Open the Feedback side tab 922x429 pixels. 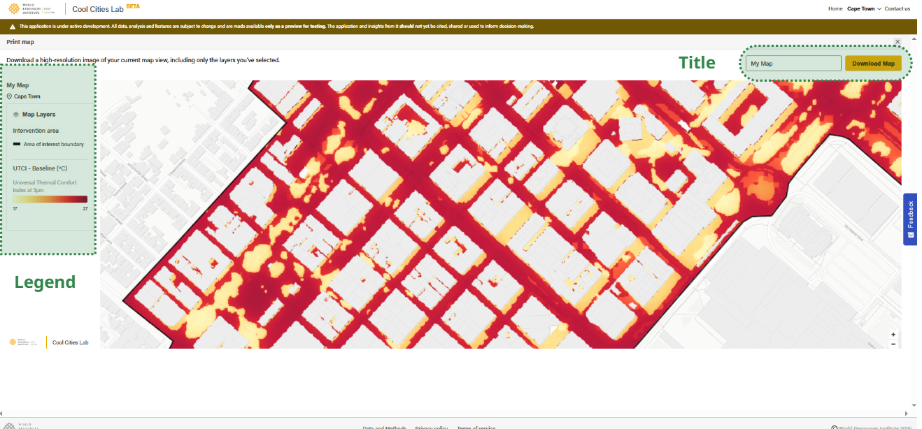909,219
